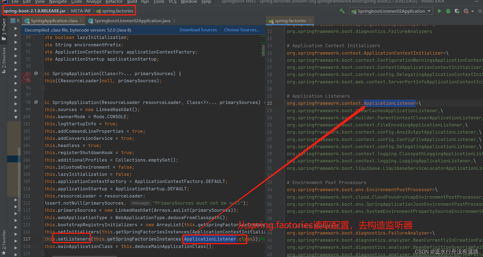The image size is (483, 257).
Task: Open the VCS menu
Action: 173,2
